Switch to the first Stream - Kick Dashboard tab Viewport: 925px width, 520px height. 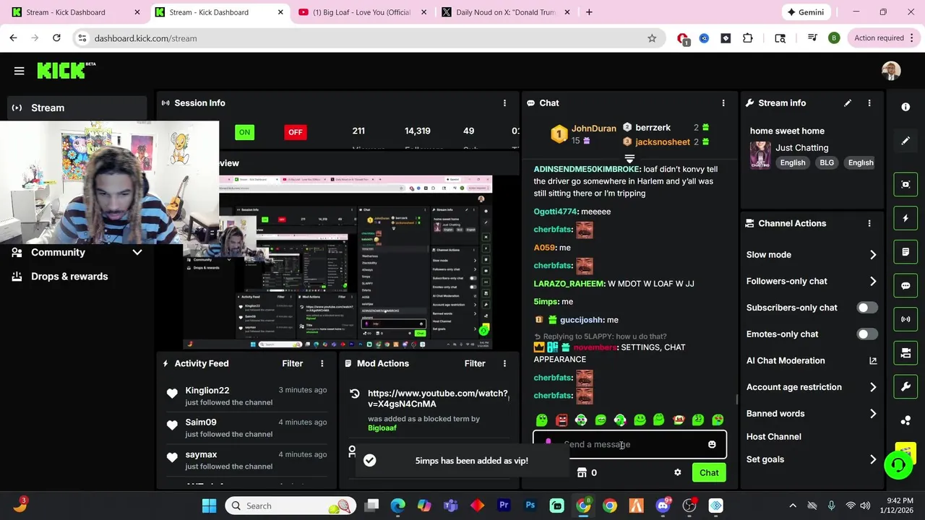75,12
